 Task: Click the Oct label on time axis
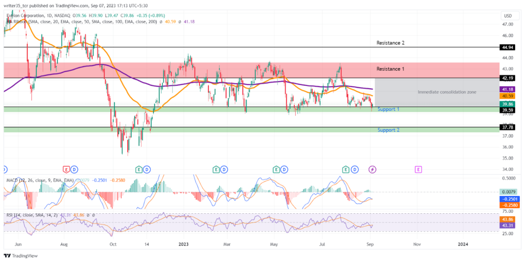[113, 244]
